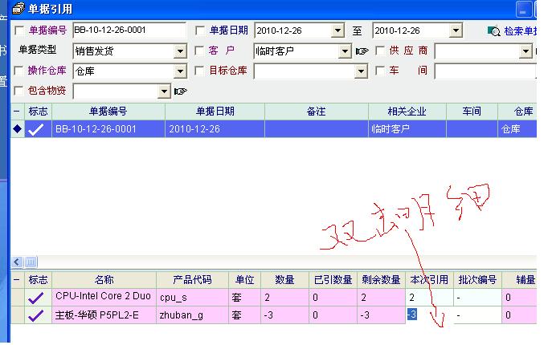Click the 检索单据 search icon
Viewport: 548px width, 345px height.
[494, 31]
